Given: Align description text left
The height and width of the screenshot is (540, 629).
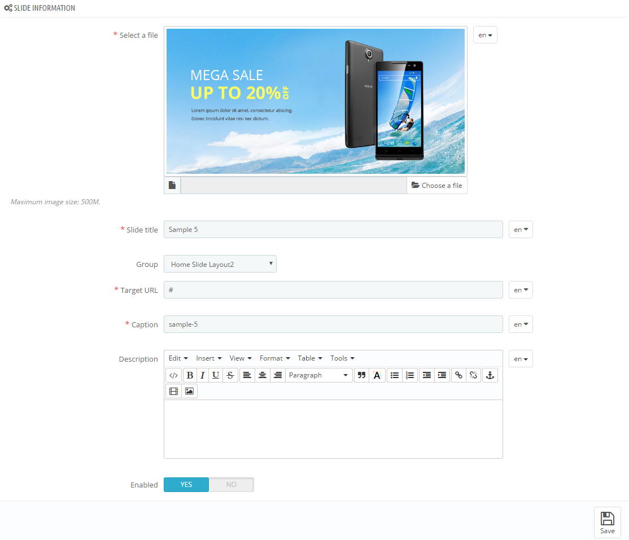Looking at the screenshot, I should click(247, 375).
